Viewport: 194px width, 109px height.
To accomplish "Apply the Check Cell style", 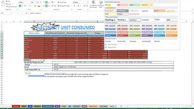I will tap(122, 11).
